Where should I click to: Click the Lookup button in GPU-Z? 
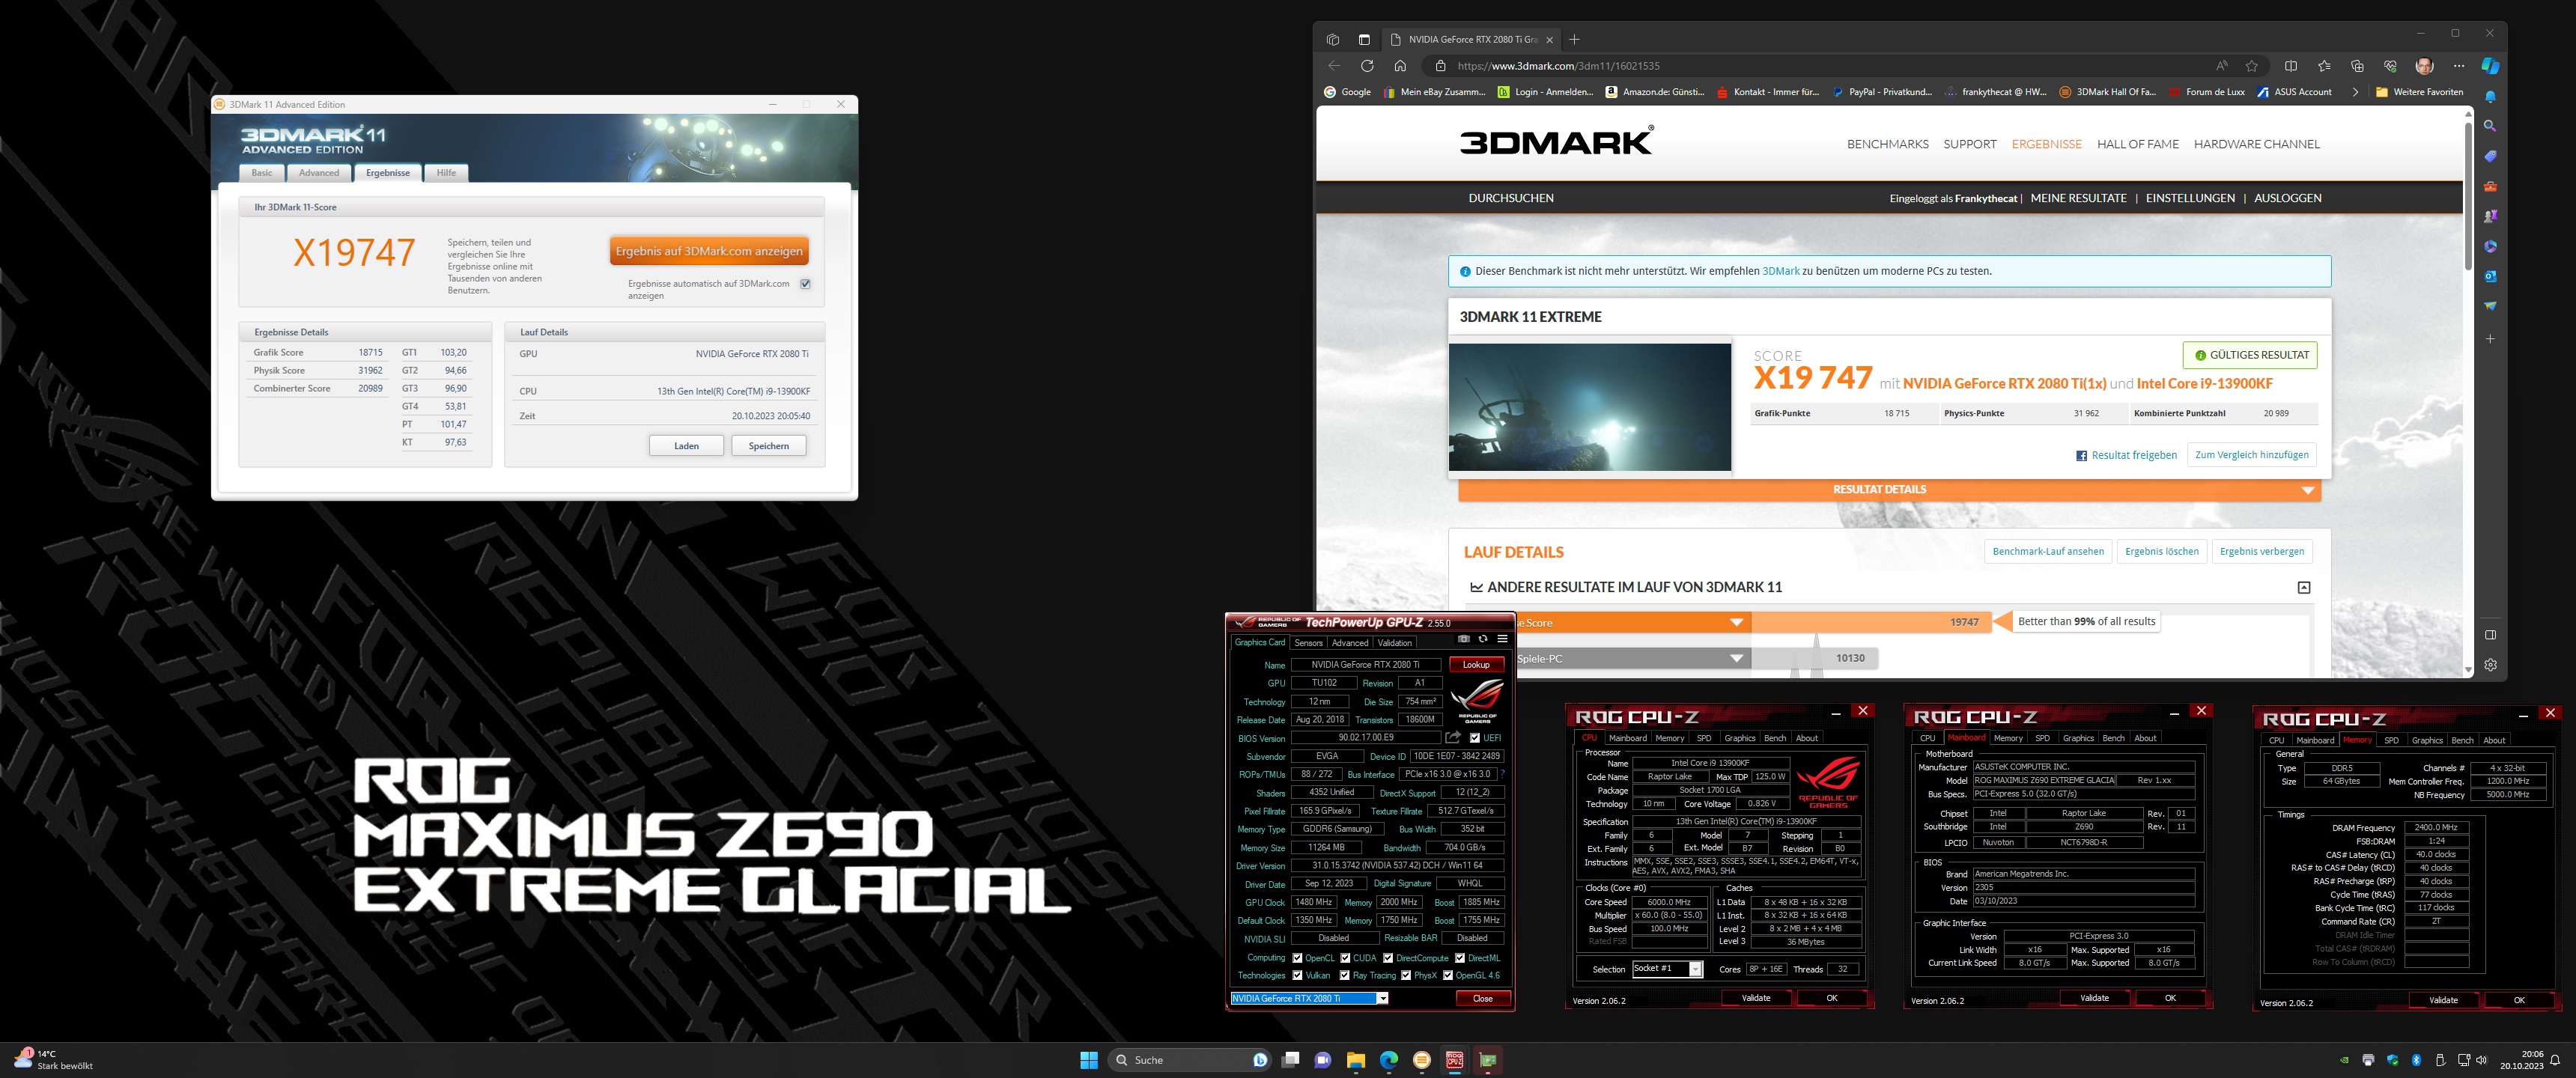(x=1476, y=665)
